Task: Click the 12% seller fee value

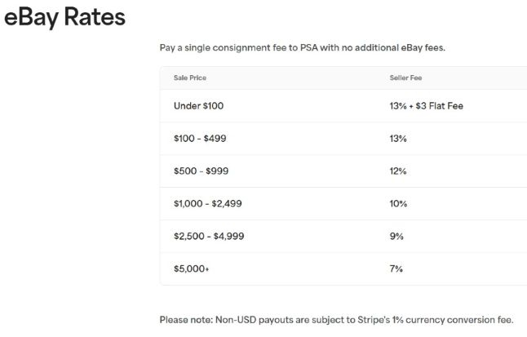Action: click(x=398, y=171)
